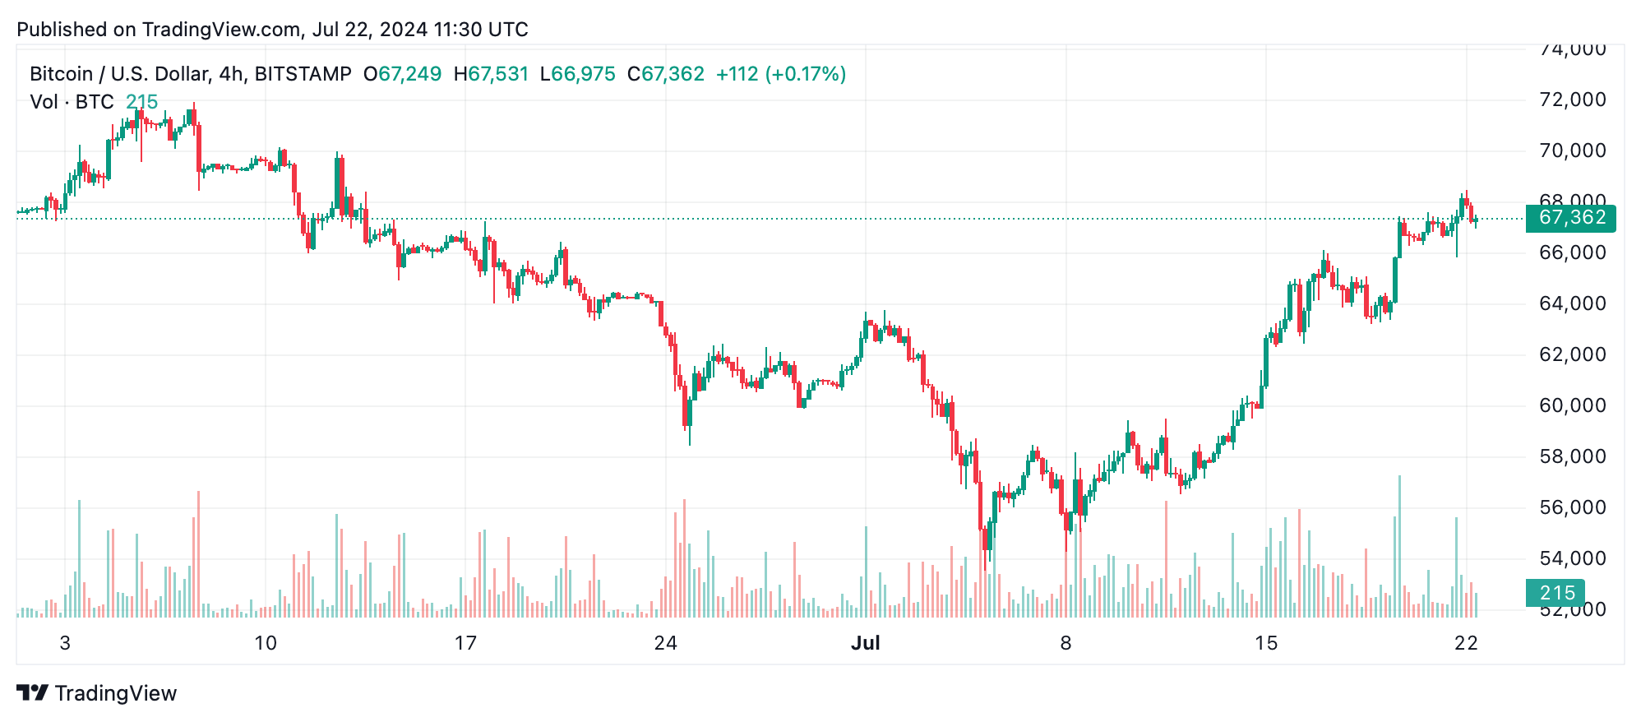Click the +112 (+0.17%) change value
This screenshot has height=722, width=1641.
780,74
